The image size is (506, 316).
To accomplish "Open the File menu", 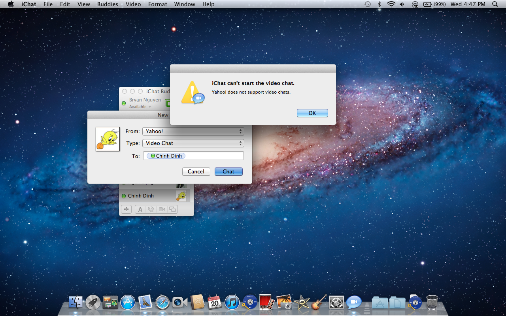I will 48,4.
